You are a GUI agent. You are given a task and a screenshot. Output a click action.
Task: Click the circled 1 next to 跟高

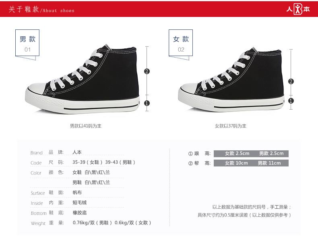[190, 154]
